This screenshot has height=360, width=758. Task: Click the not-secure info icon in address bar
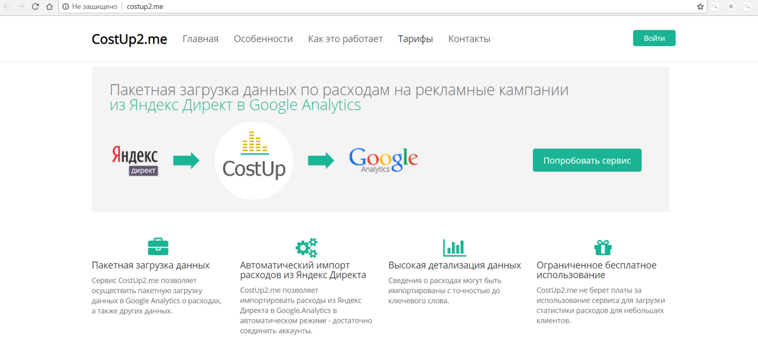pos(65,7)
